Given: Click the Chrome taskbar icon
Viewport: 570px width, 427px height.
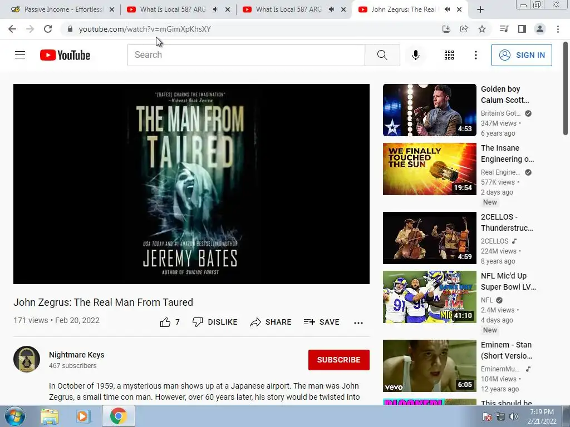Looking at the screenshot, I should click(x=119, y=416).
